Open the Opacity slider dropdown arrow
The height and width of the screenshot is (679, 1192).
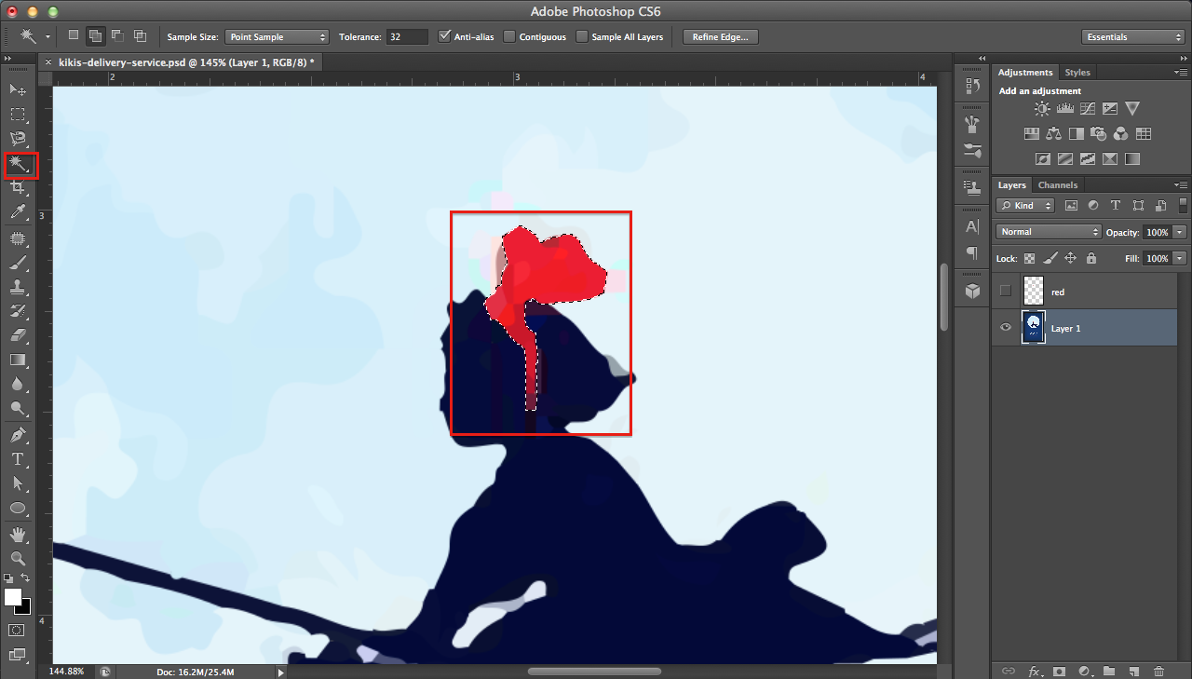[x=1180, y=232]
